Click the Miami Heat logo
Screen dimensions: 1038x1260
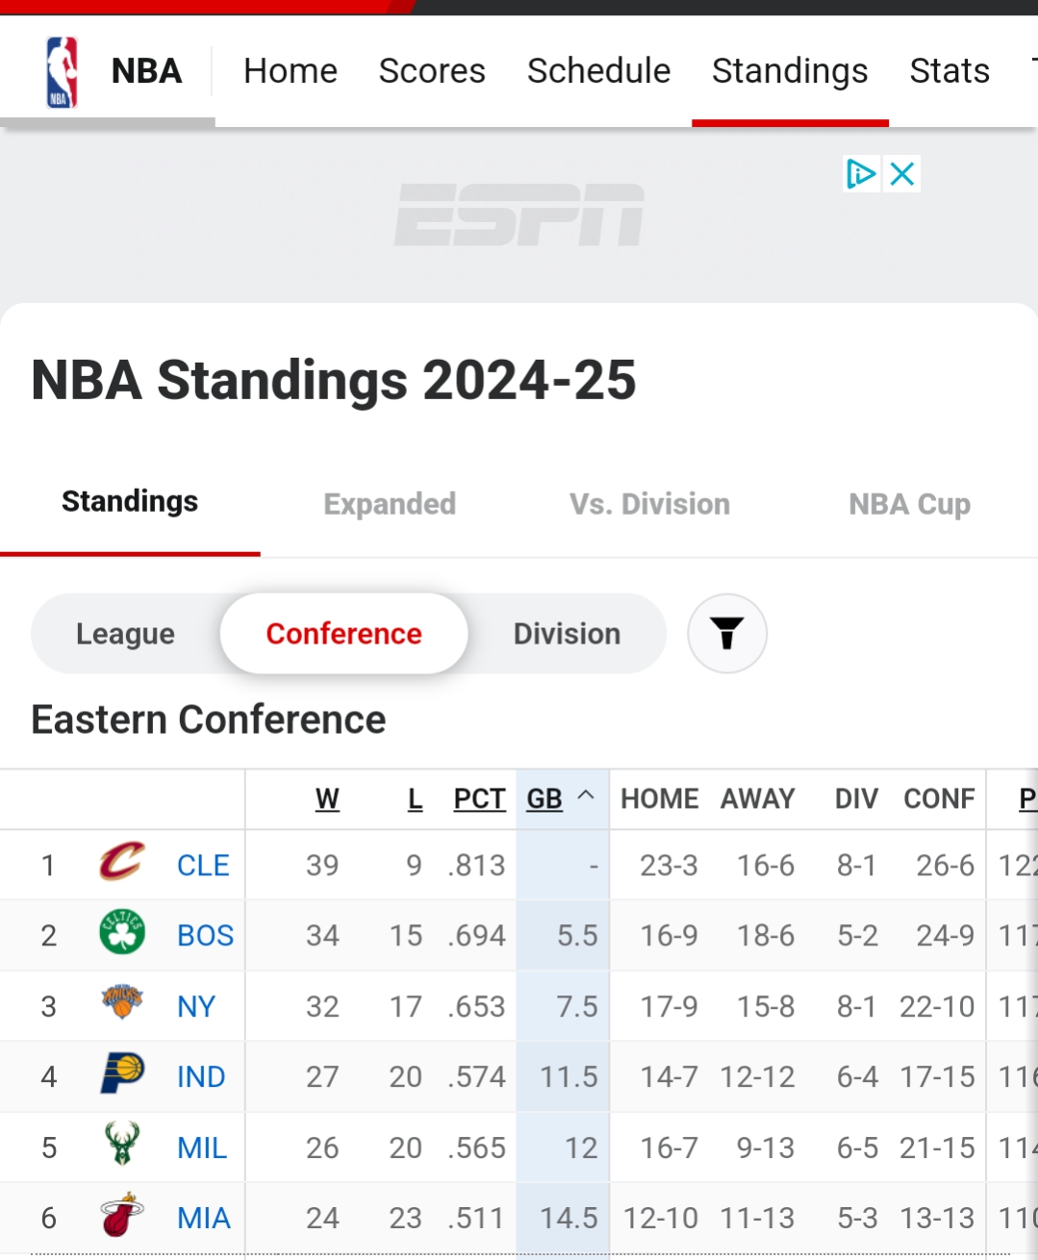pos(122,1216)
